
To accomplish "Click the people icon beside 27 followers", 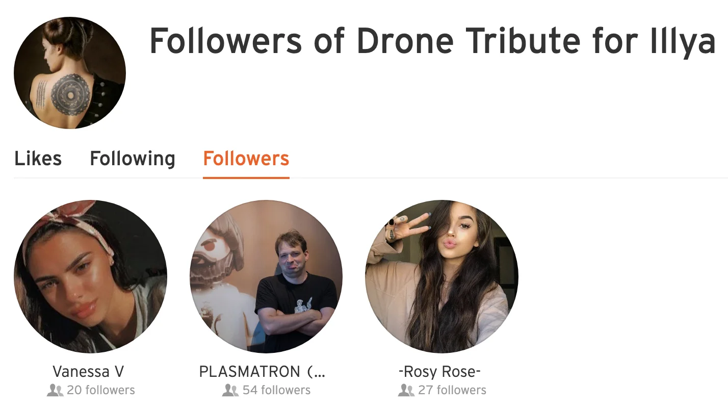I will click(x=406, y=391).
